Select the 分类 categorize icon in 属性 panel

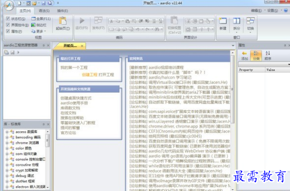coord(256,54)
